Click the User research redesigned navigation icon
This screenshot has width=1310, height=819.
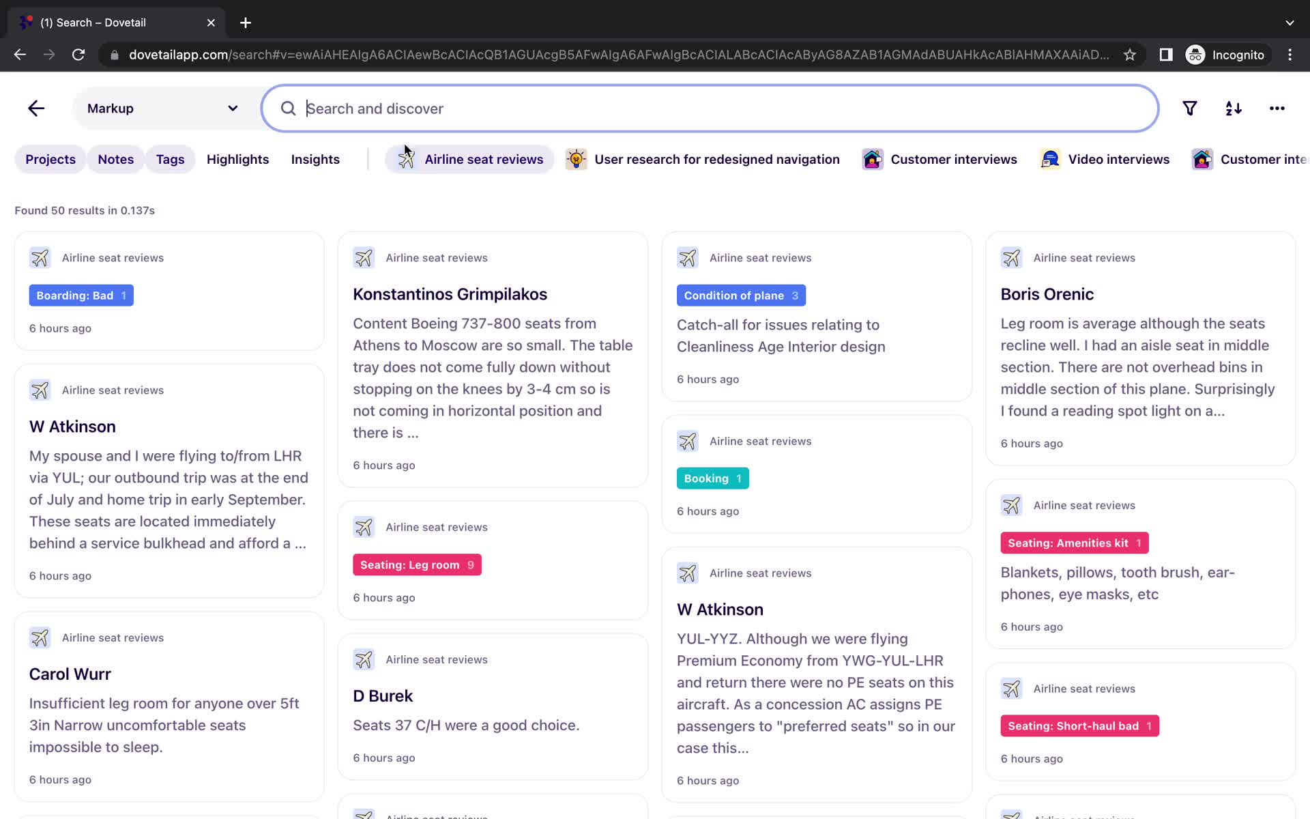(575, 158)
